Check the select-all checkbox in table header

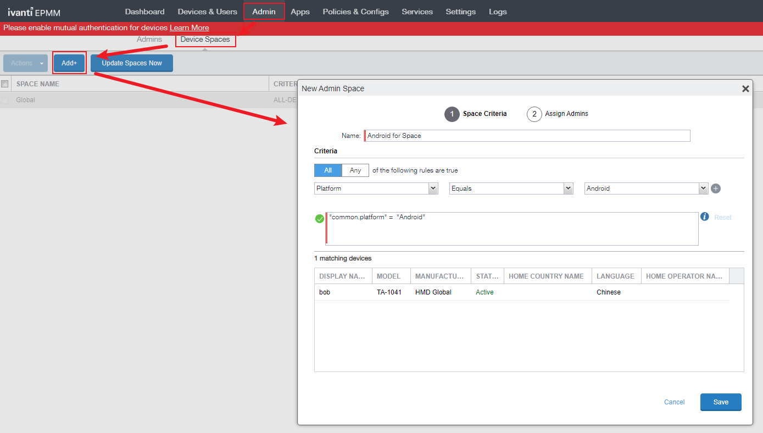tap(5, 84)
